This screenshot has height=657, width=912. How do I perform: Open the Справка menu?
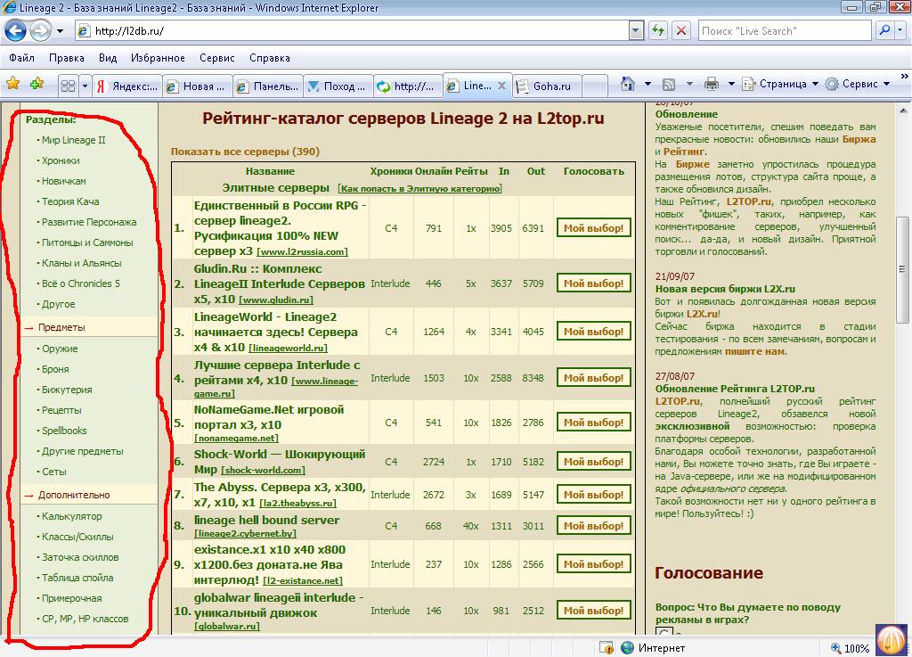pyautogui.click(x=269, y=58)
